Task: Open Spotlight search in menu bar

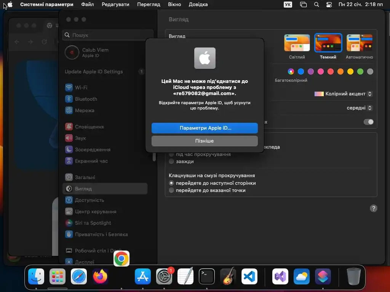Action: click(316, 5)
